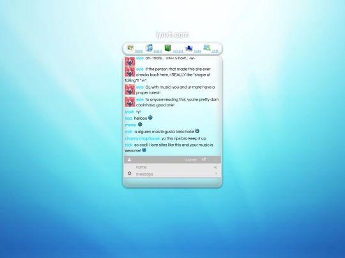Click evie's avatar beside "if the person" message
This screenshot has height=258, width=345.
tap(130, 71)
